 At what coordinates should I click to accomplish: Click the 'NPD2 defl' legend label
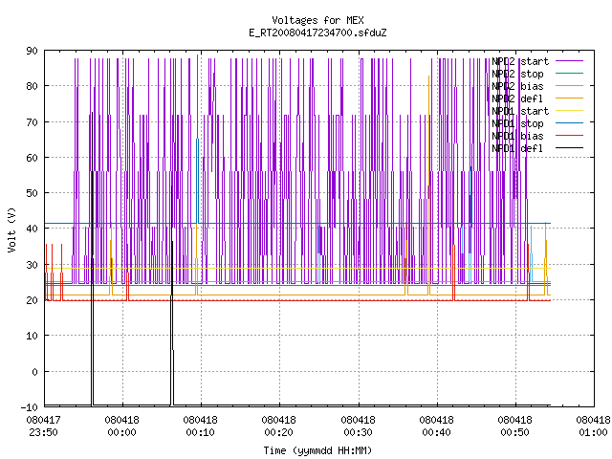(x=517, y=98)
